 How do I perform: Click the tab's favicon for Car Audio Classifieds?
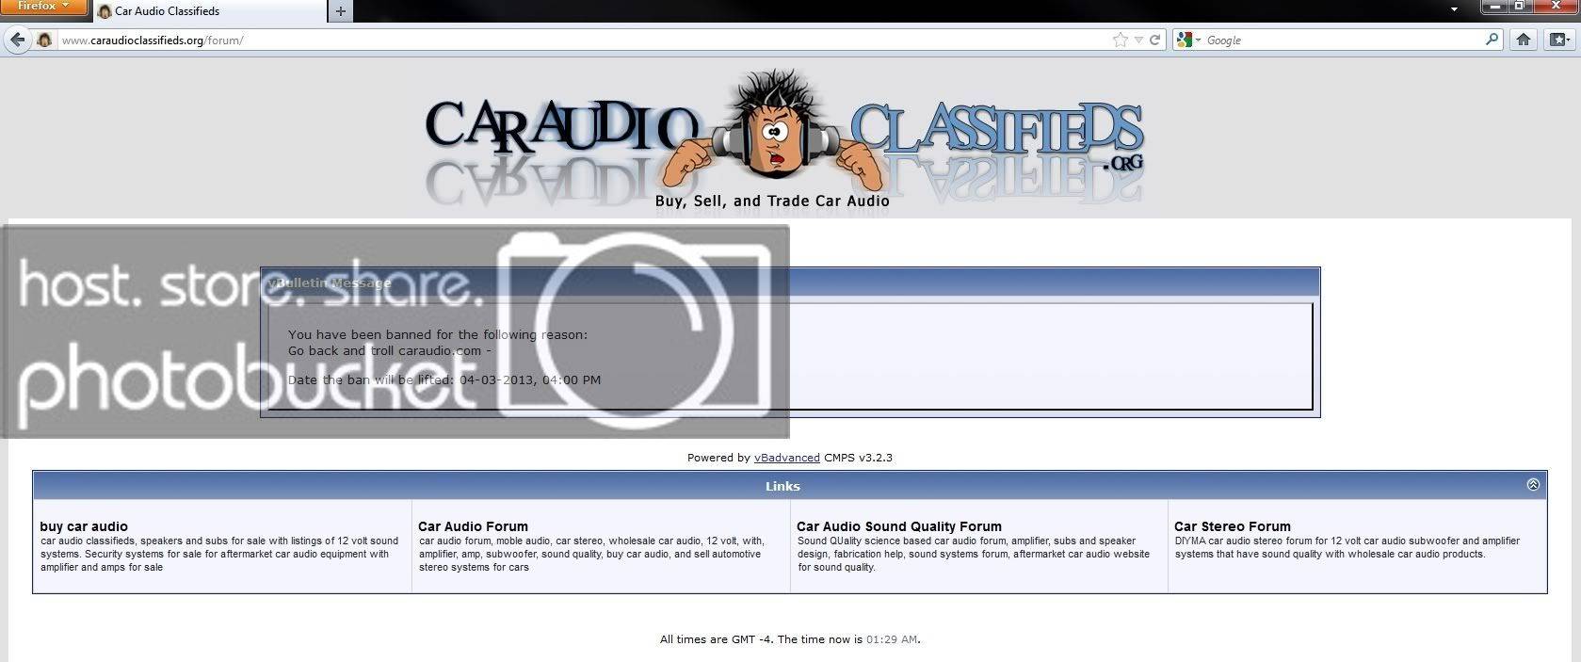coord(105,11)
